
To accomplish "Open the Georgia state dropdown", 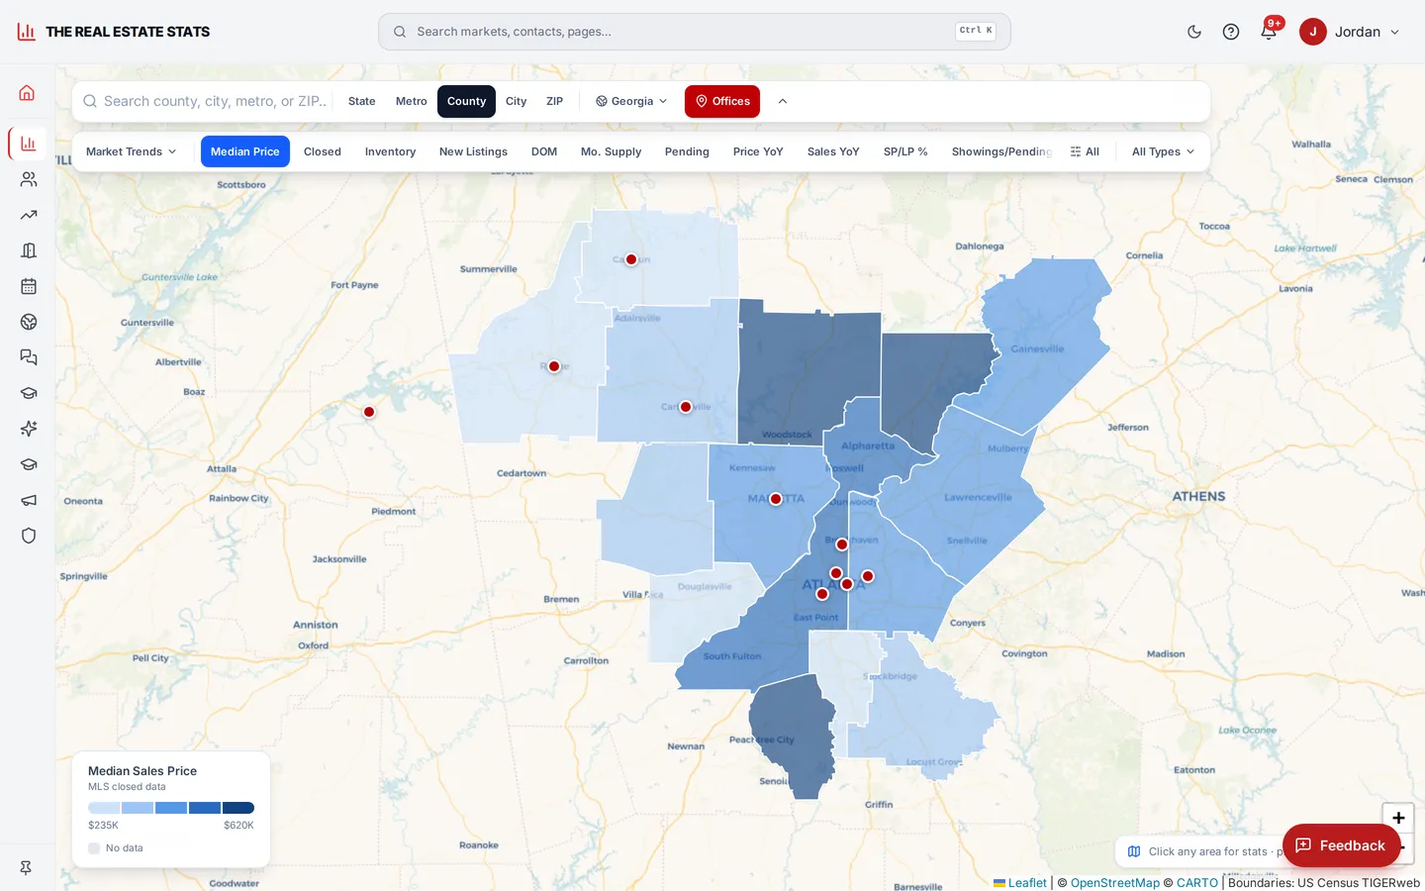I will 631,101.
